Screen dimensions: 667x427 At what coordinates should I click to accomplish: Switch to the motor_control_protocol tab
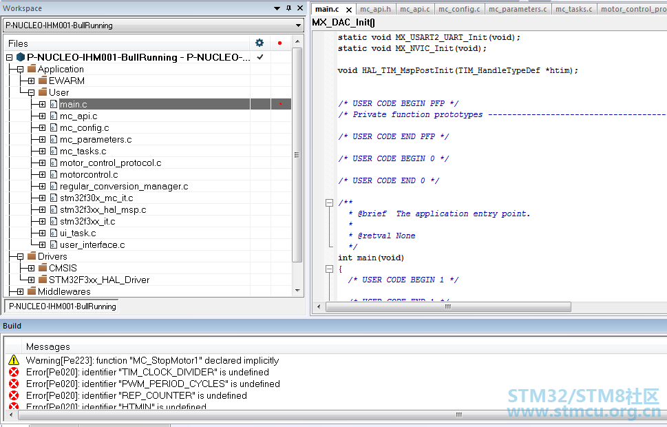coord(632,9)
